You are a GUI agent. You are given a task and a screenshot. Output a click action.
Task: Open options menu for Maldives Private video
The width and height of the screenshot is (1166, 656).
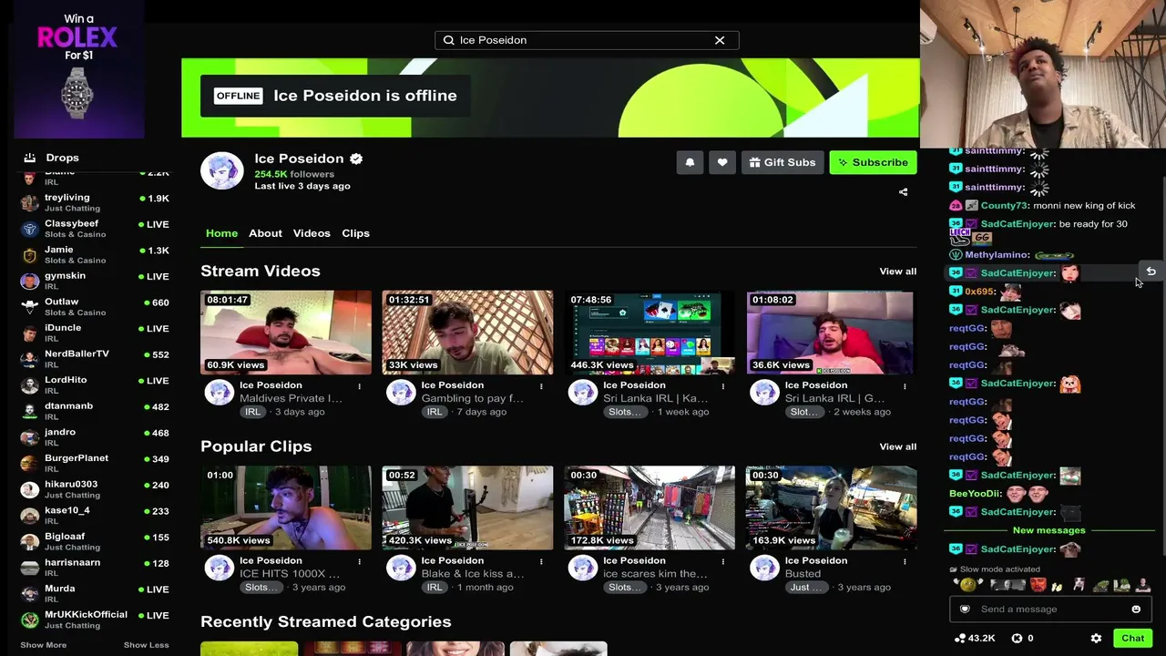359,386
